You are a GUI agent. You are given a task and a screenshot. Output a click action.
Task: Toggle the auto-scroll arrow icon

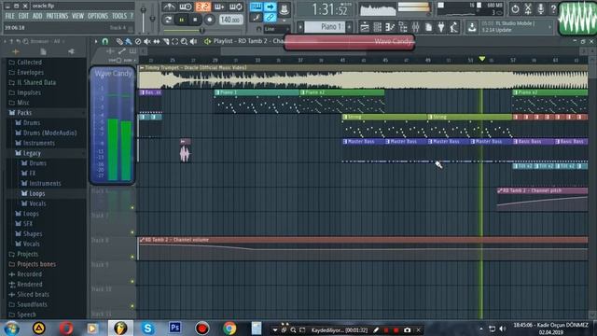coord(270,7)
